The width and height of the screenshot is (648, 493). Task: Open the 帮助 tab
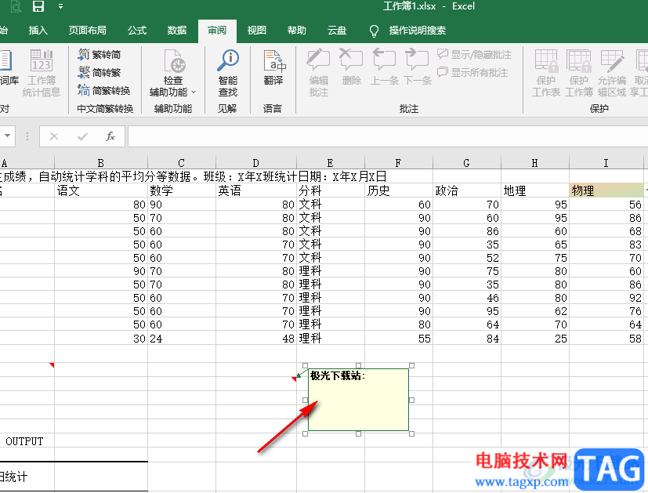[297, 30]
